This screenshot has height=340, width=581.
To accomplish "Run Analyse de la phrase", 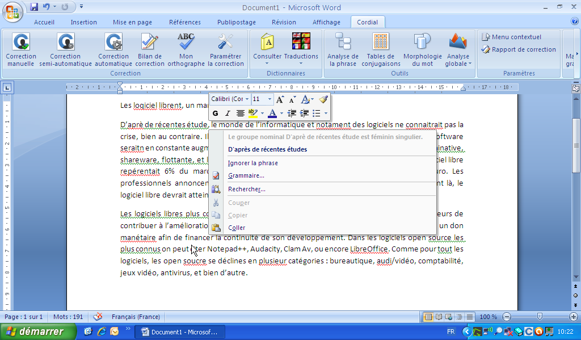I will (343, 50).
